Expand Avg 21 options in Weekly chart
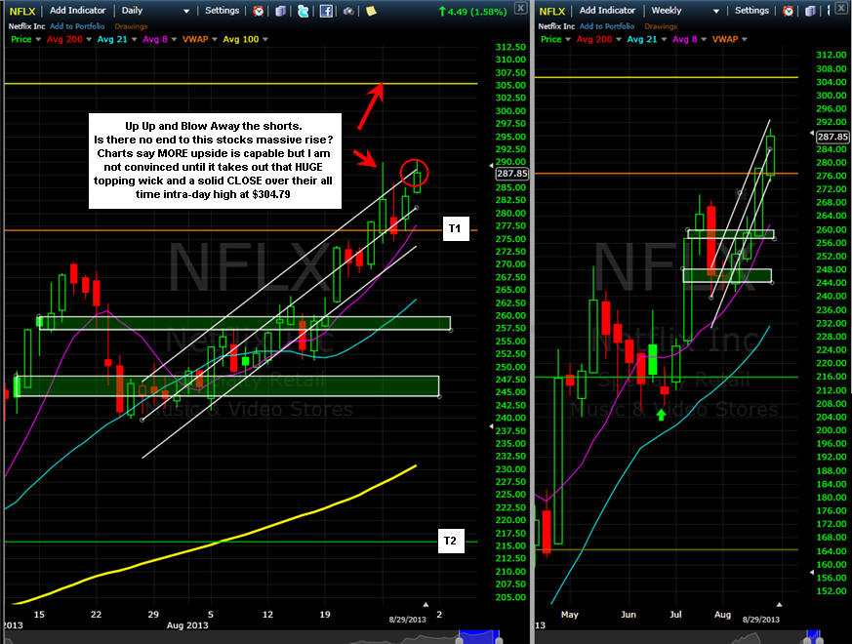This screenshot has width=852, height=644. pos(664,40)
